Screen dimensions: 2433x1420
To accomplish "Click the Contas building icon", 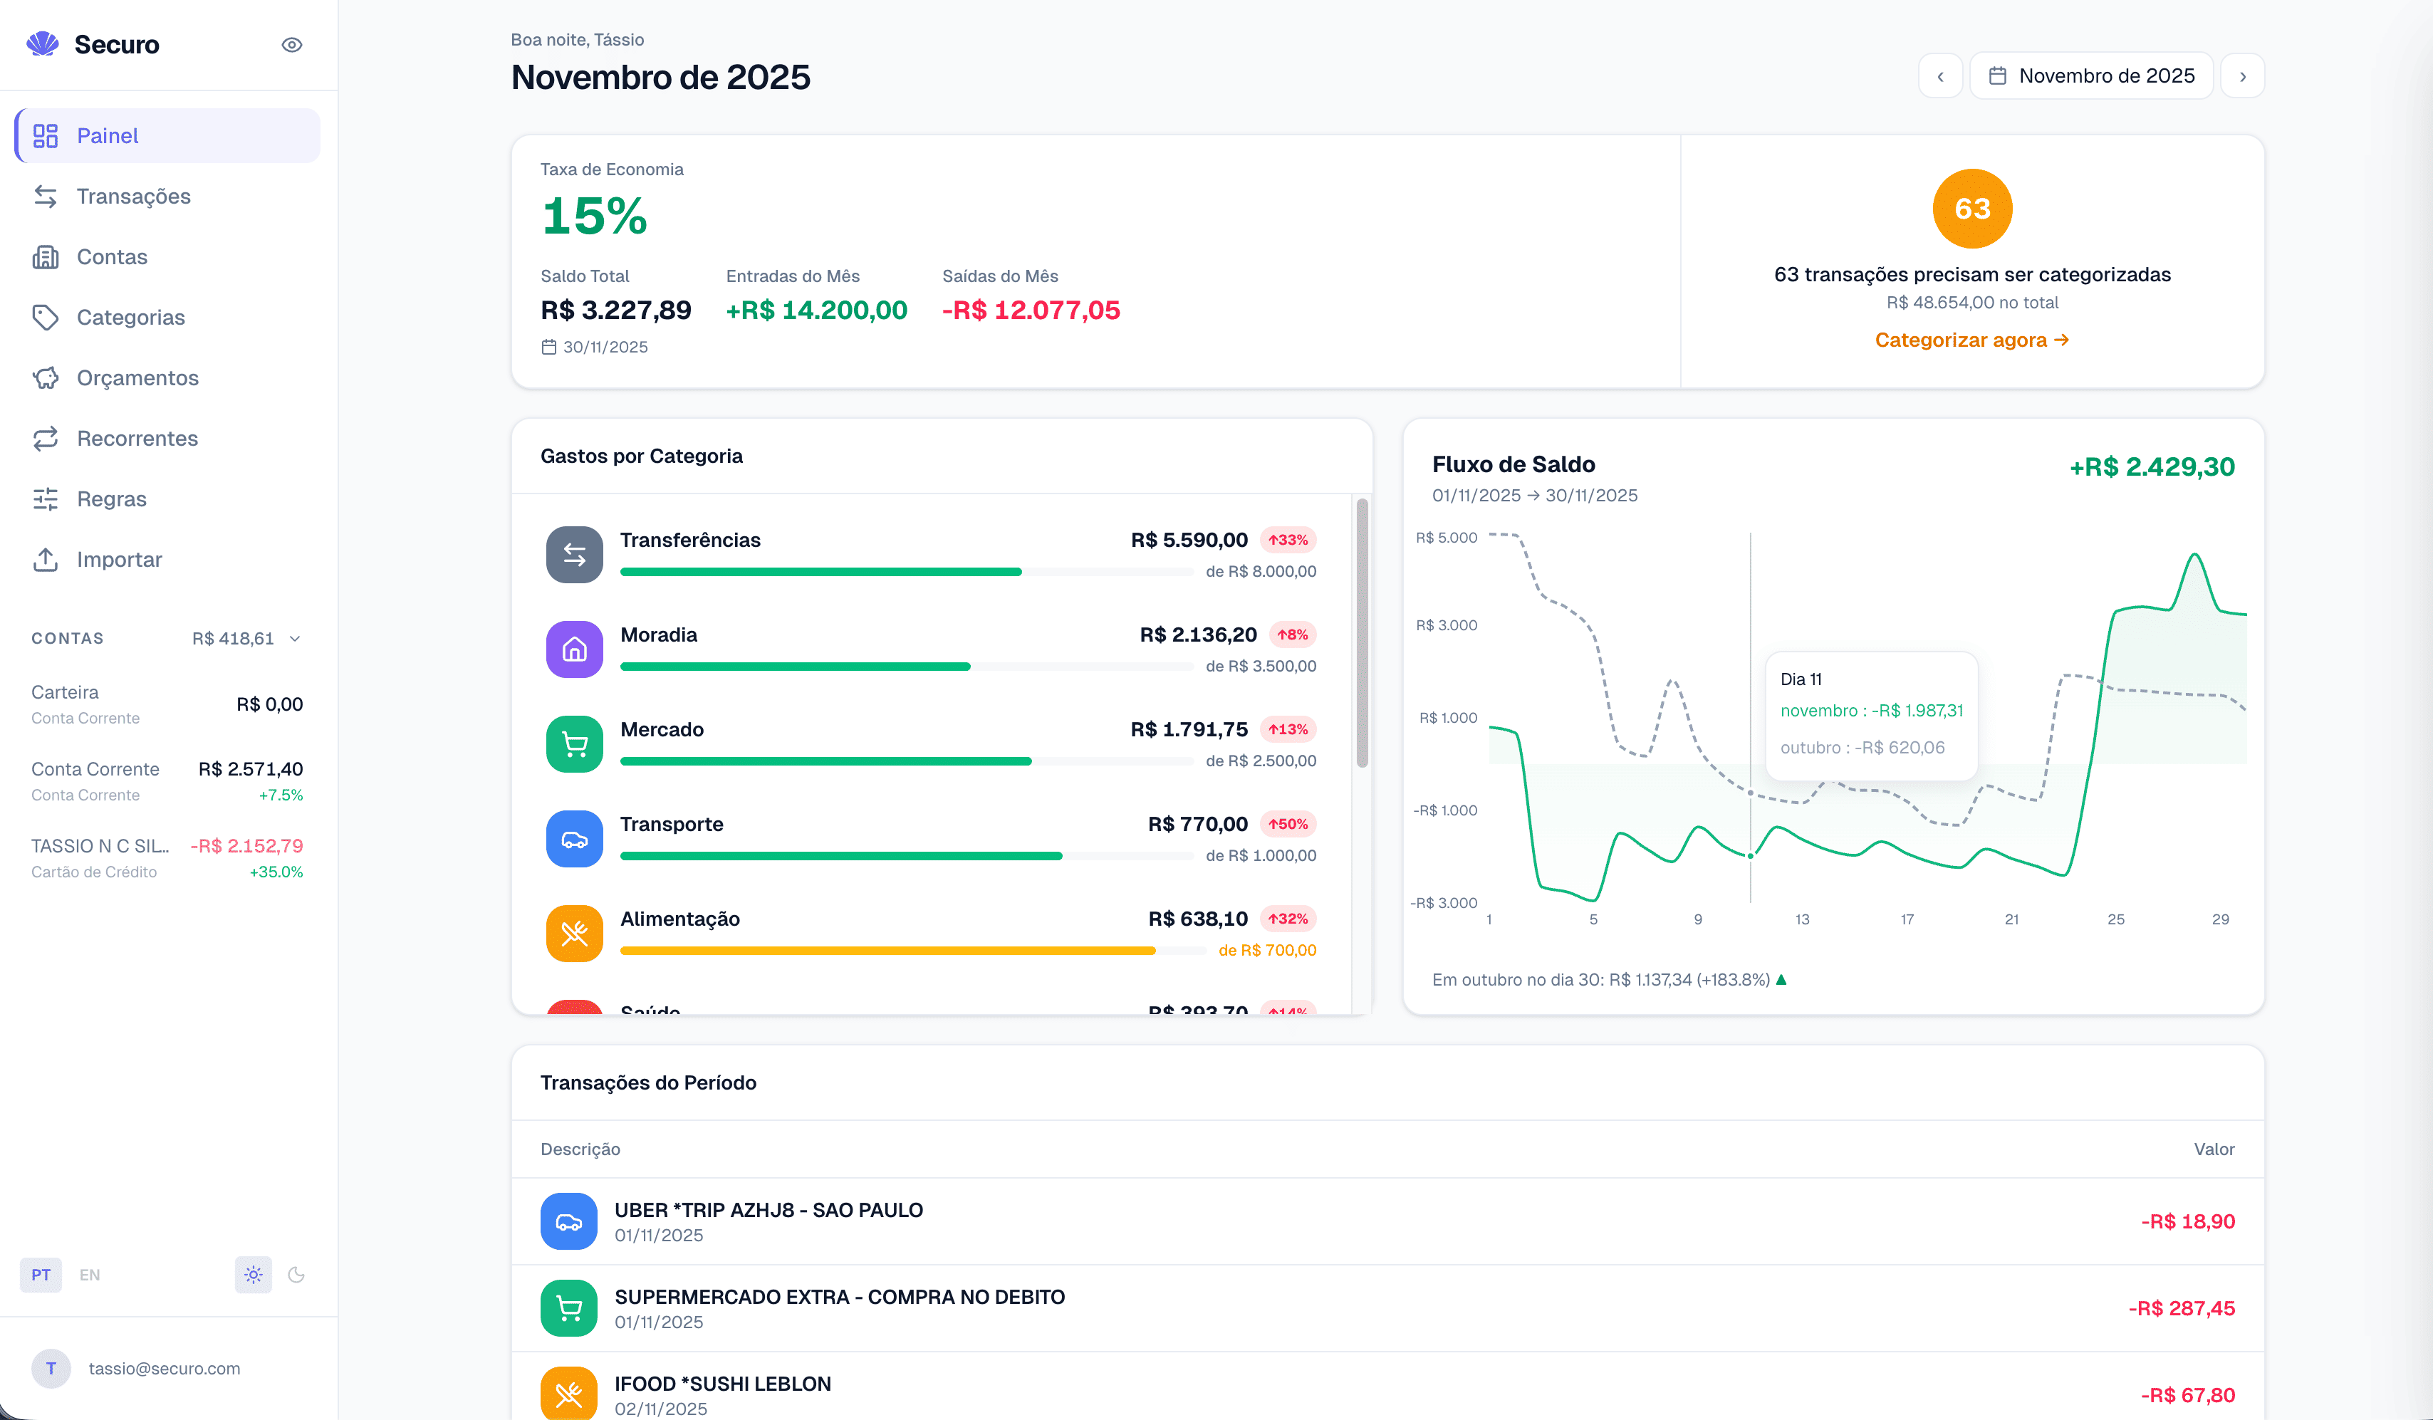I will (x=46, y=257).
